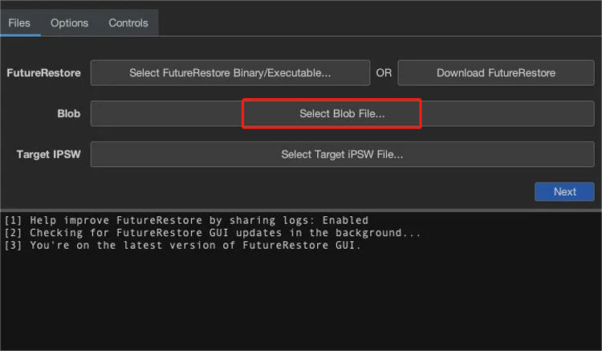Image resolution: width=602 pixels, height=351 pixels.
Task: Click the bold FutureRestore row label
Action: (43, 73)
